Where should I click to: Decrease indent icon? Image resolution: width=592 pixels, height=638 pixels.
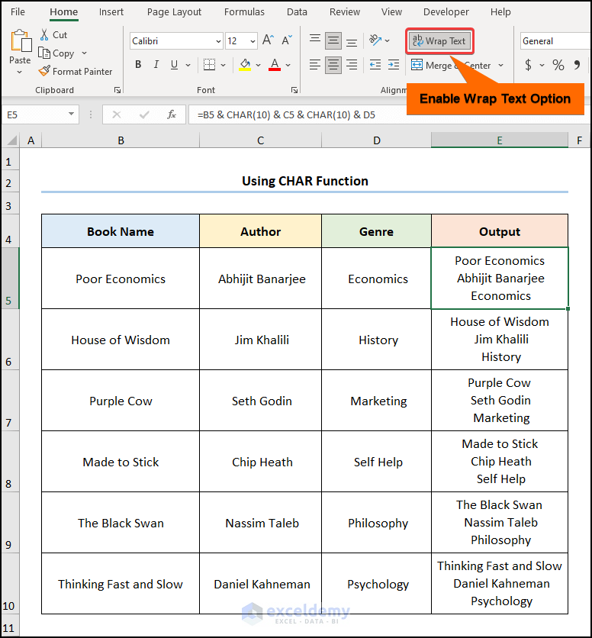point(375,65)
